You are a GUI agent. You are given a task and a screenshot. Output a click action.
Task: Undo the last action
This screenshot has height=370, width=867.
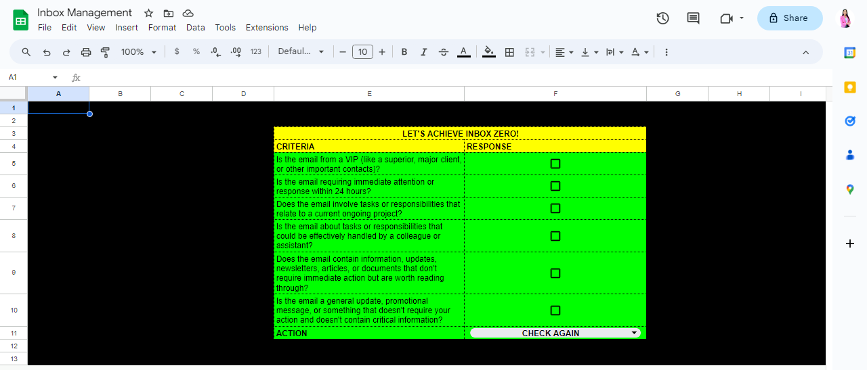click(x=47, y=52)
